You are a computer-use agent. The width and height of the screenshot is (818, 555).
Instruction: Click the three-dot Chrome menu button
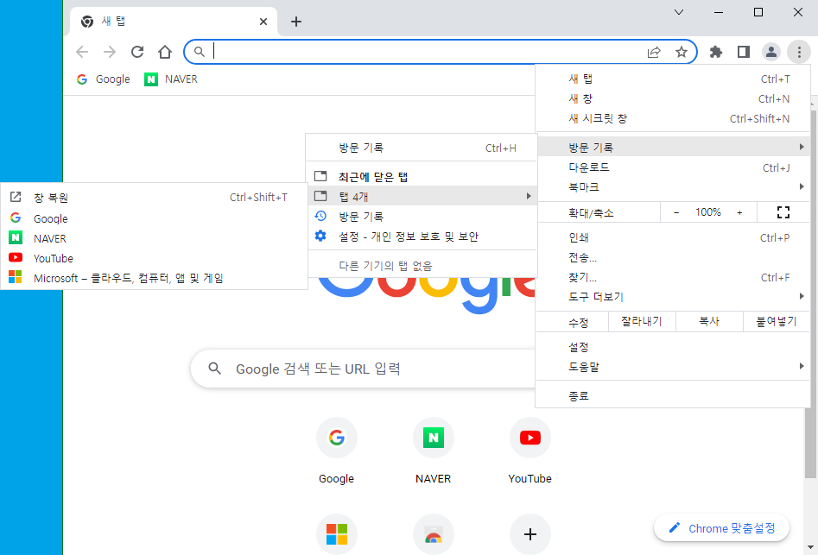coord(799,52)
